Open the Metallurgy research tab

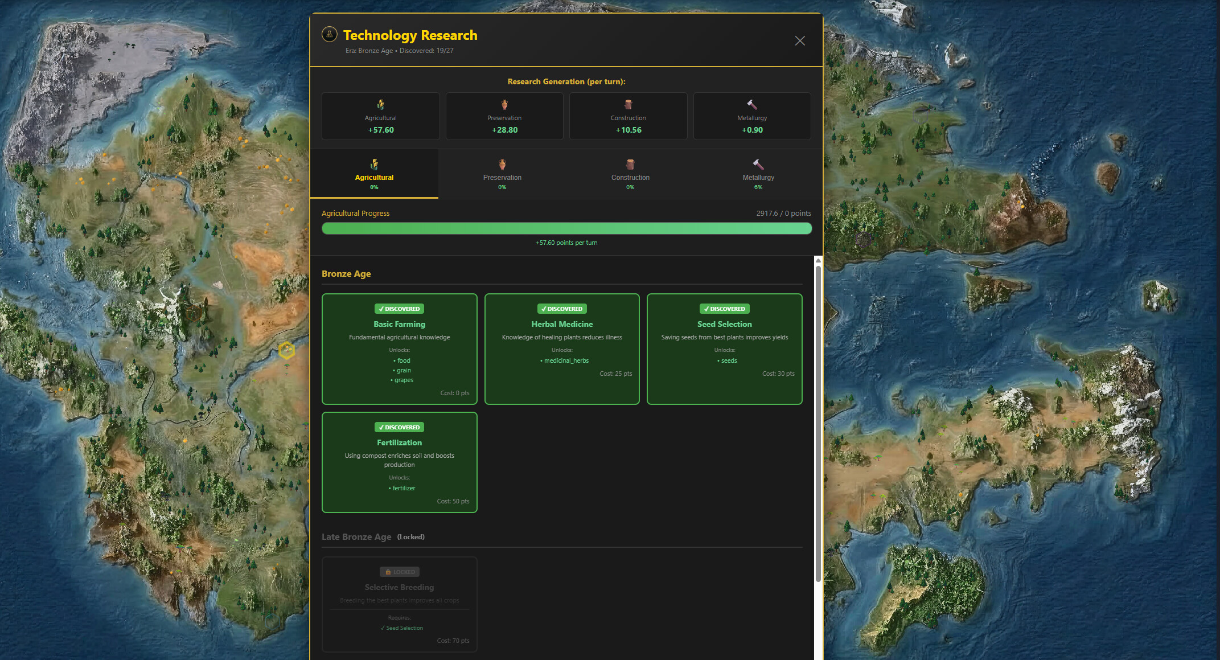(758, 174)
